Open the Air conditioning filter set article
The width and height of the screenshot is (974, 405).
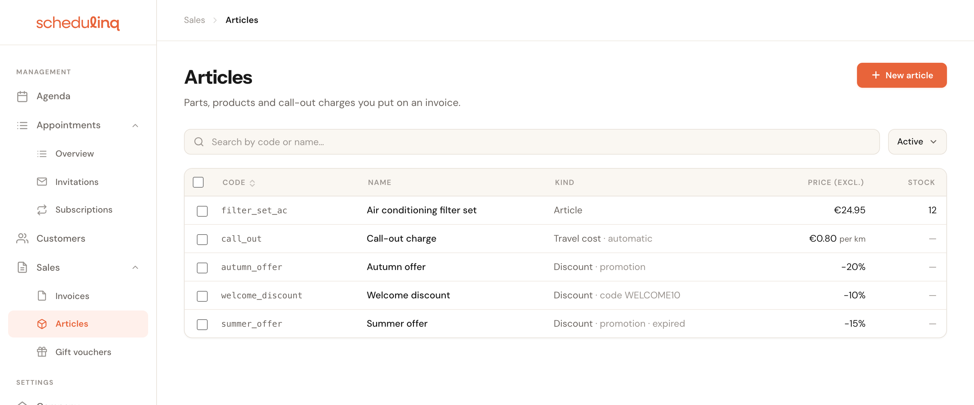(x=421, y=210)
